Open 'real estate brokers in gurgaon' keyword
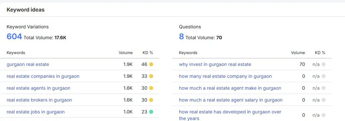Image resolution: width=345 pixels, height=121 pixels. pyautogui.click(x=39, y=100)
